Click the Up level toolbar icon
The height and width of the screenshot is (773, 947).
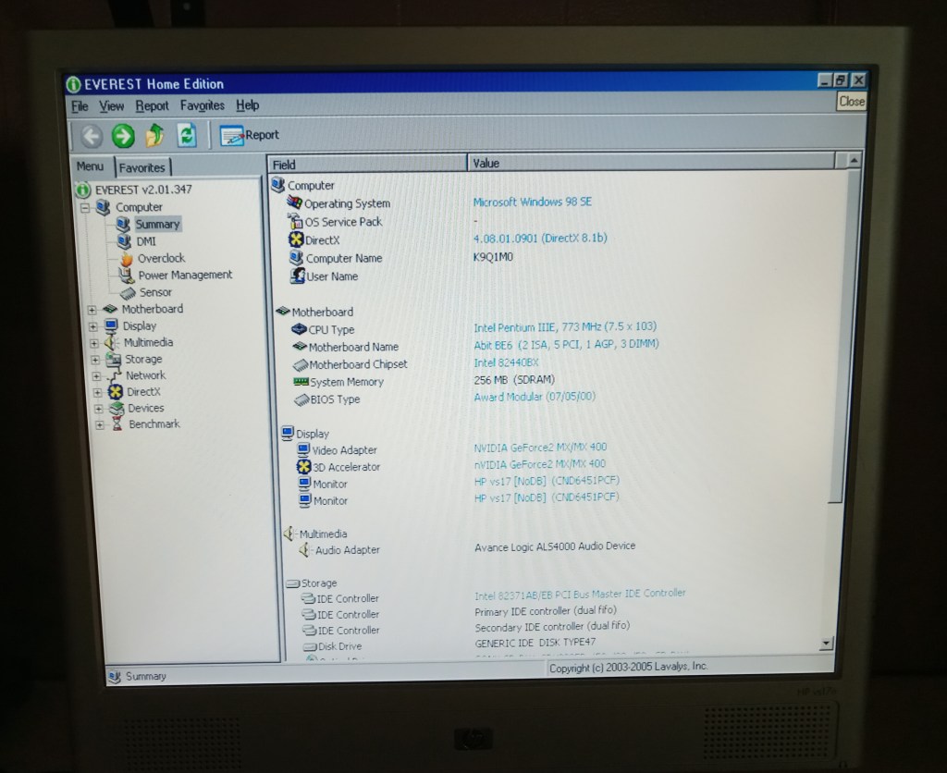[x=154, y=136]
